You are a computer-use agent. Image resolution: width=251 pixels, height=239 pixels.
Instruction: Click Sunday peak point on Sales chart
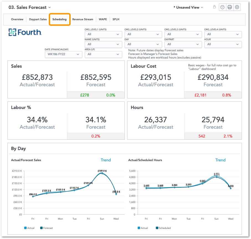coord(102,173)
